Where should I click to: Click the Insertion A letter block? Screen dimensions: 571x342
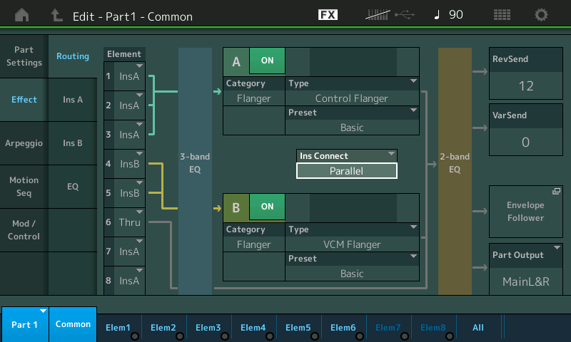pos(236,61)
